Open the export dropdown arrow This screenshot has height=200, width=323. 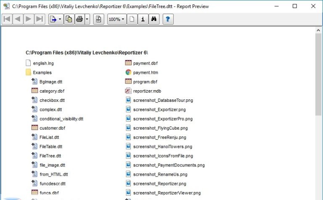[60, 19]
